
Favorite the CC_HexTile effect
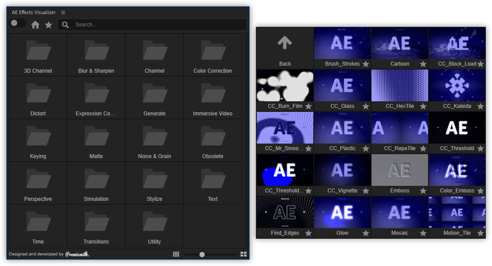[423, 106]
